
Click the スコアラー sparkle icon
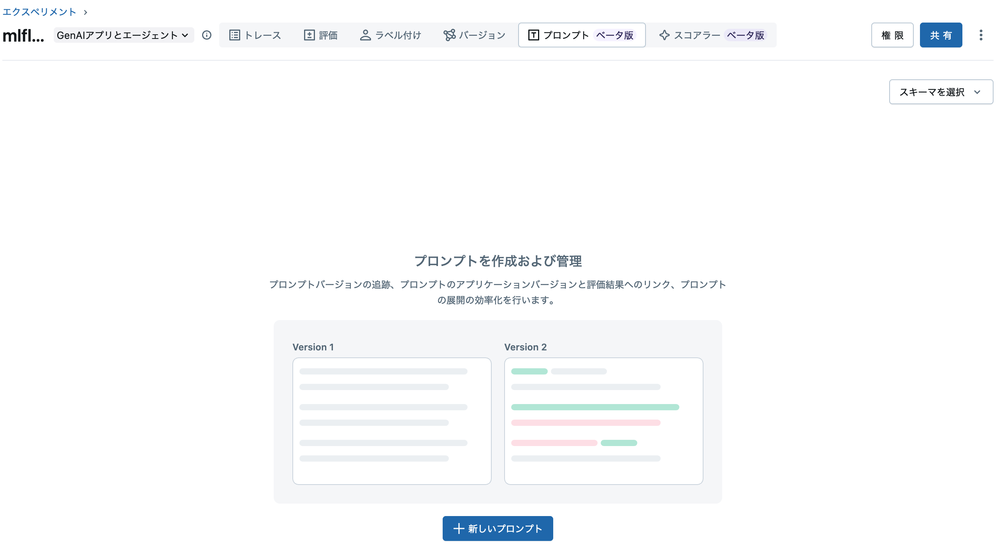point(664,35)
